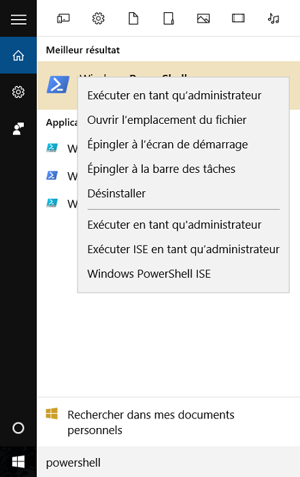This screenshot has height=477, width=300.
Task: Filter results by documents icon
Action: point(133,19)
